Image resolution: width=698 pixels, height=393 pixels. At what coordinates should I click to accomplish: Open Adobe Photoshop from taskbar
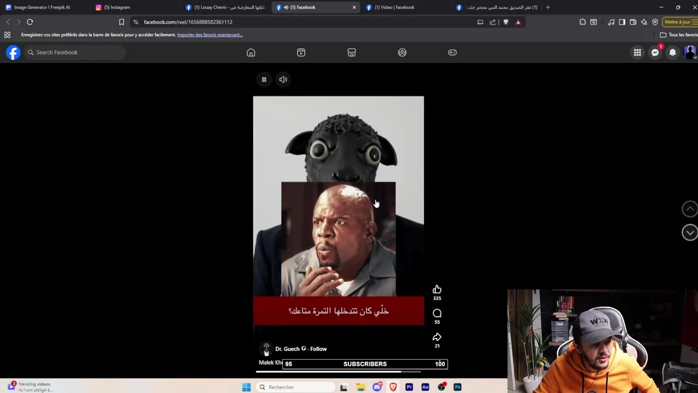tap(458, 387)
